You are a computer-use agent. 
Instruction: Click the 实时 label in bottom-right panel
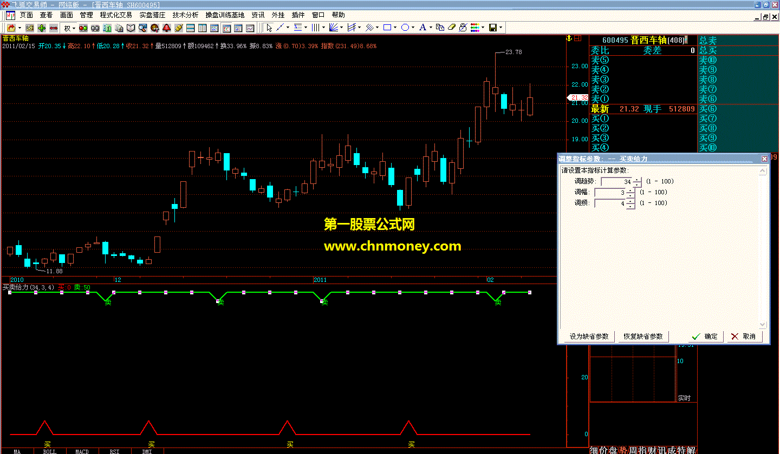[684, 398]
